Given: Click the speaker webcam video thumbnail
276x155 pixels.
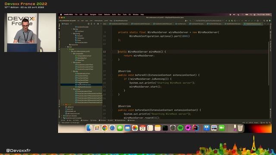Looking at the screenshot, I should tap(30, 33).
